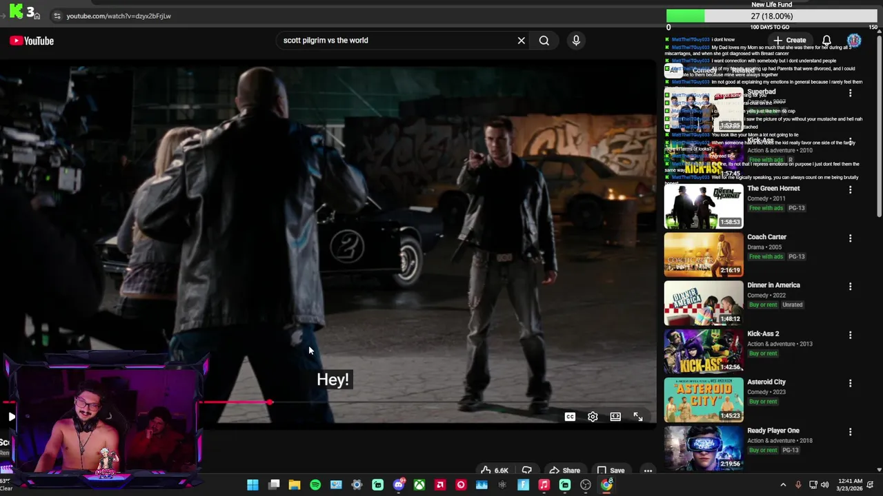This screenshot has width=883, height=496.
Task: Open Asteroid City thumbnail
Action: tap(704, 400)
